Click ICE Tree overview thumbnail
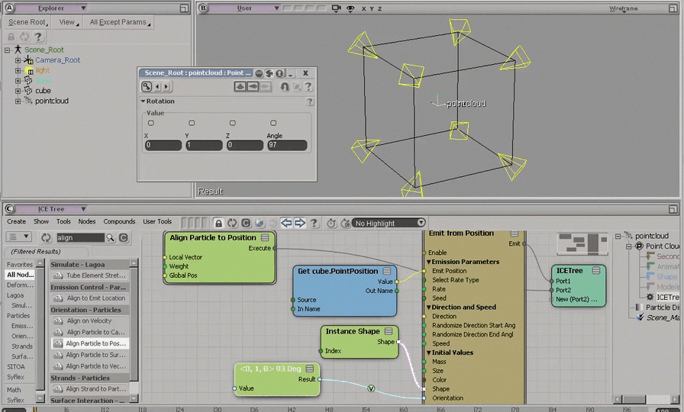The image size is (684, 412). pyautogui.click(x=582, y=243)
